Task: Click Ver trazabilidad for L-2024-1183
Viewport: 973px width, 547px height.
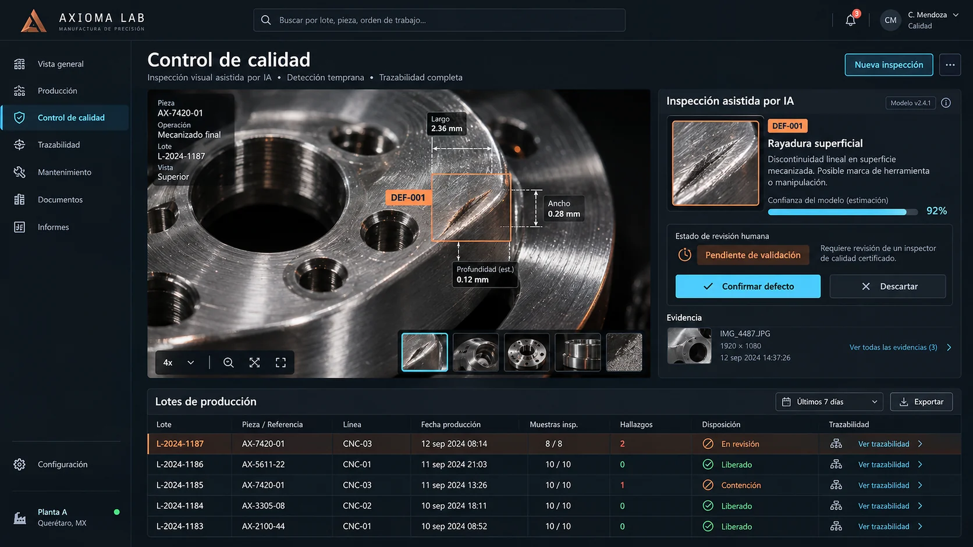Action: (x=883, y=527)
